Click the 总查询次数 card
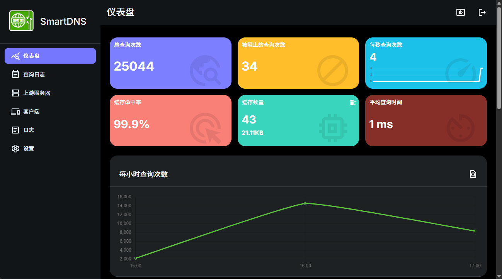The width and height of the screenshot is (502, 279). click(170, 63)
